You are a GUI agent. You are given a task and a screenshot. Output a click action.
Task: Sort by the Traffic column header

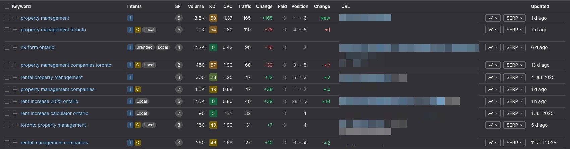click(x=244, y=6)
